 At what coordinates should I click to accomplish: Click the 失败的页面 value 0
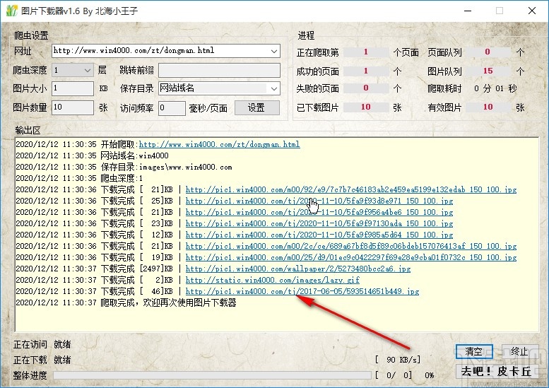click(x=366, y=88)
